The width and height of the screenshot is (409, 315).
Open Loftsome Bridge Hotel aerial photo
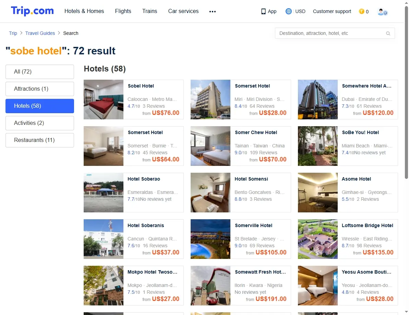(x=318, y=239)
